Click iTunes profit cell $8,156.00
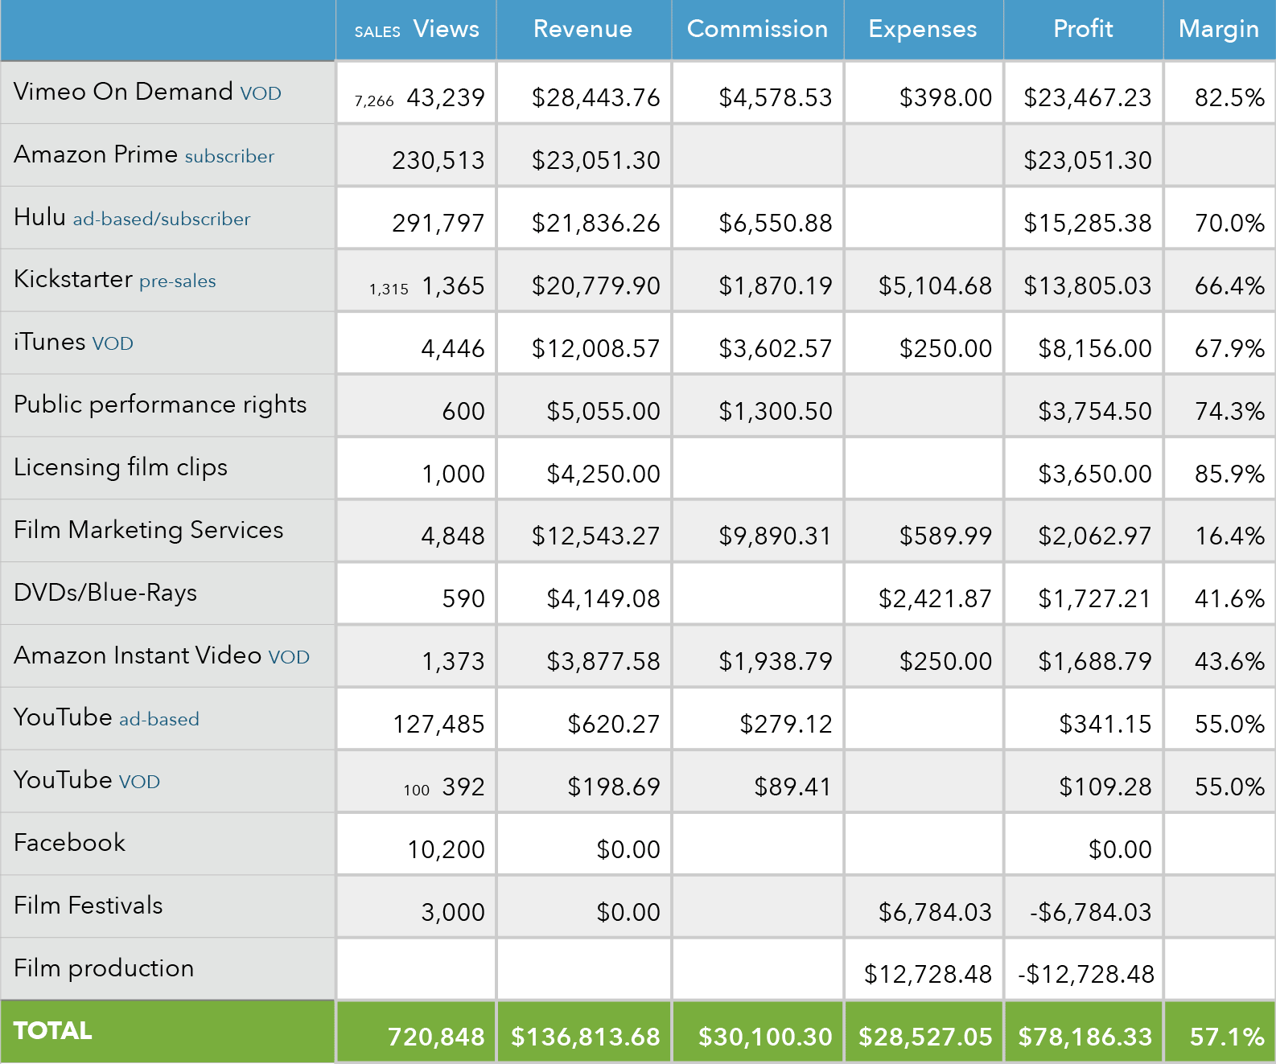1276x1064 pixels. click(1083, 343)
